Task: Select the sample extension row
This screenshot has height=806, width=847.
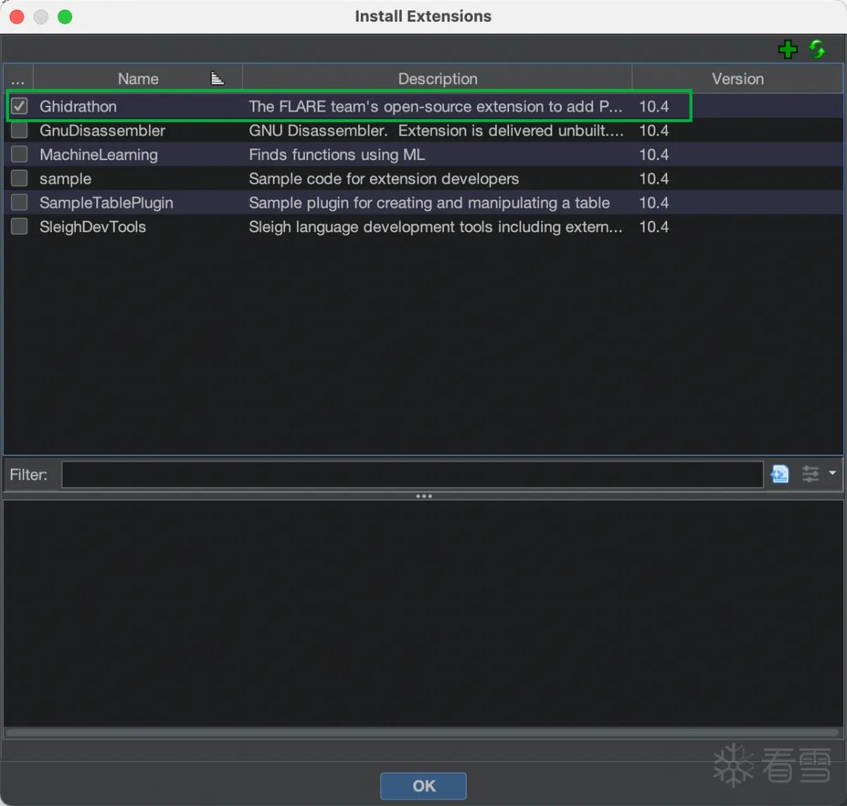Action: pyautogui.click(x=423, y=179)
